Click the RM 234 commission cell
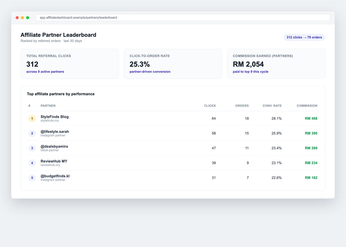Image resolution: width=346 pixels, height=247 pixels. pyautogui.click(x=311, y=163)
